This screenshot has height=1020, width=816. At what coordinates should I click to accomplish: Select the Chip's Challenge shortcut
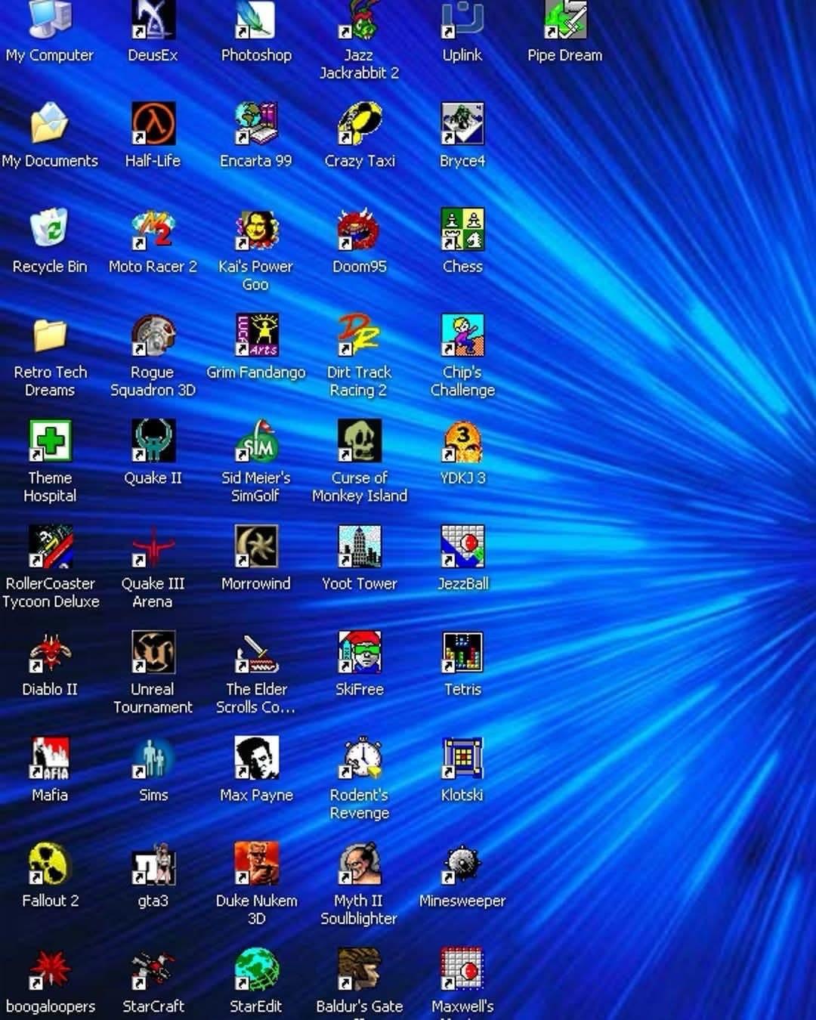(x=462, y=335)
